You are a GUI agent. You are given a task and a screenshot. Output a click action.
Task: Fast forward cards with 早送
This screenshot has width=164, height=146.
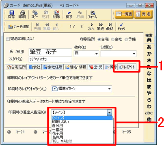[x=100, y=27]
